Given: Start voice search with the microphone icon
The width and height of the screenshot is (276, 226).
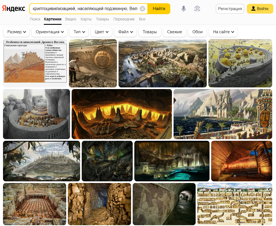Looking at the screenshot, I should pos(184,9).
